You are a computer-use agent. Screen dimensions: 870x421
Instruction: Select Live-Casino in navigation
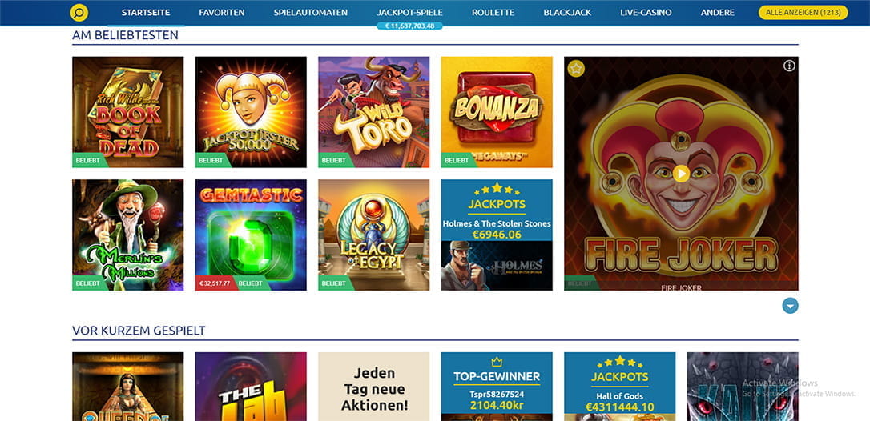(646, 12)
